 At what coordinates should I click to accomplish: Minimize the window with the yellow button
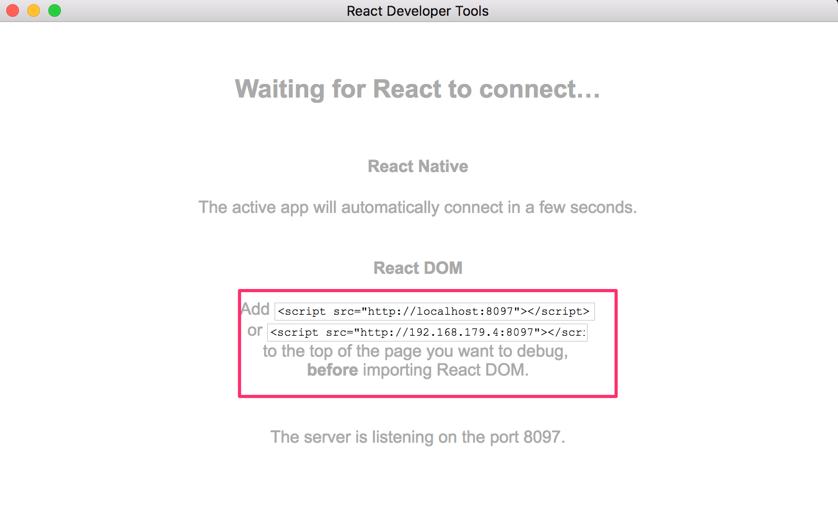click(x=34, y=10)
